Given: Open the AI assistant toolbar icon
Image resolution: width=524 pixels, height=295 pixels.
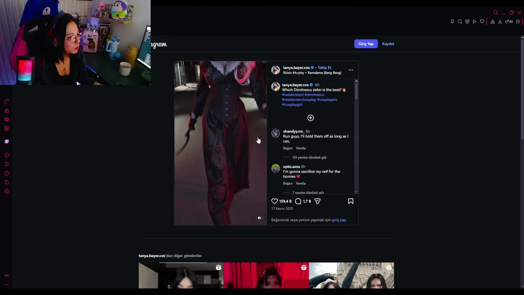Looking at the screenshot, I should click(508, 22).
